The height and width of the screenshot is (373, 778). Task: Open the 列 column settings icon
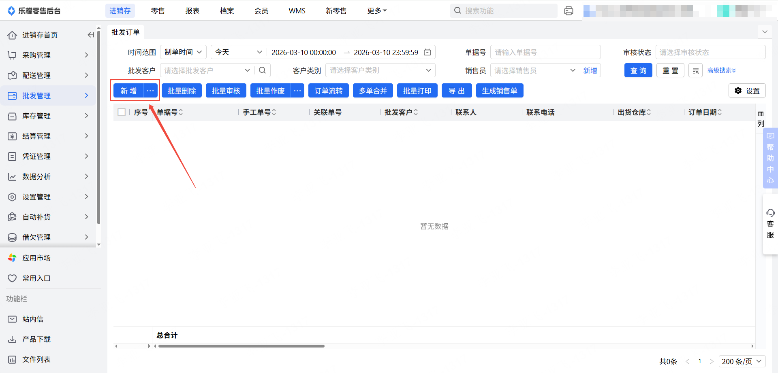pyautogui.click(x=761, y=118)
